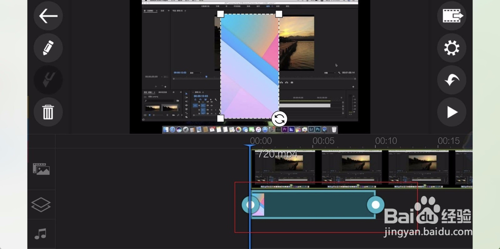Open the music track icon
This screenshot has height=249, width=500.
(x=40, y=233)
